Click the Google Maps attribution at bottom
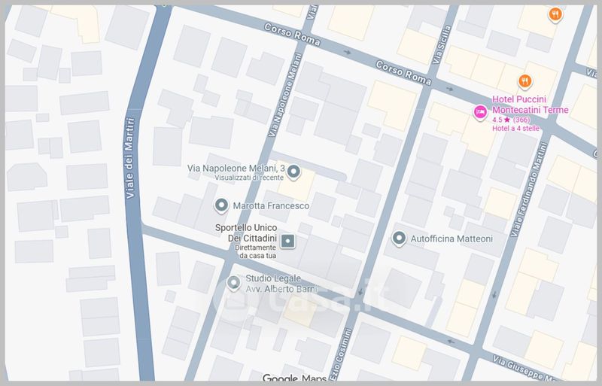 click(294, 378)
